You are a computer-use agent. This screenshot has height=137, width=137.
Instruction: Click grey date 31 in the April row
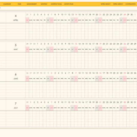(x=27, y=15)
